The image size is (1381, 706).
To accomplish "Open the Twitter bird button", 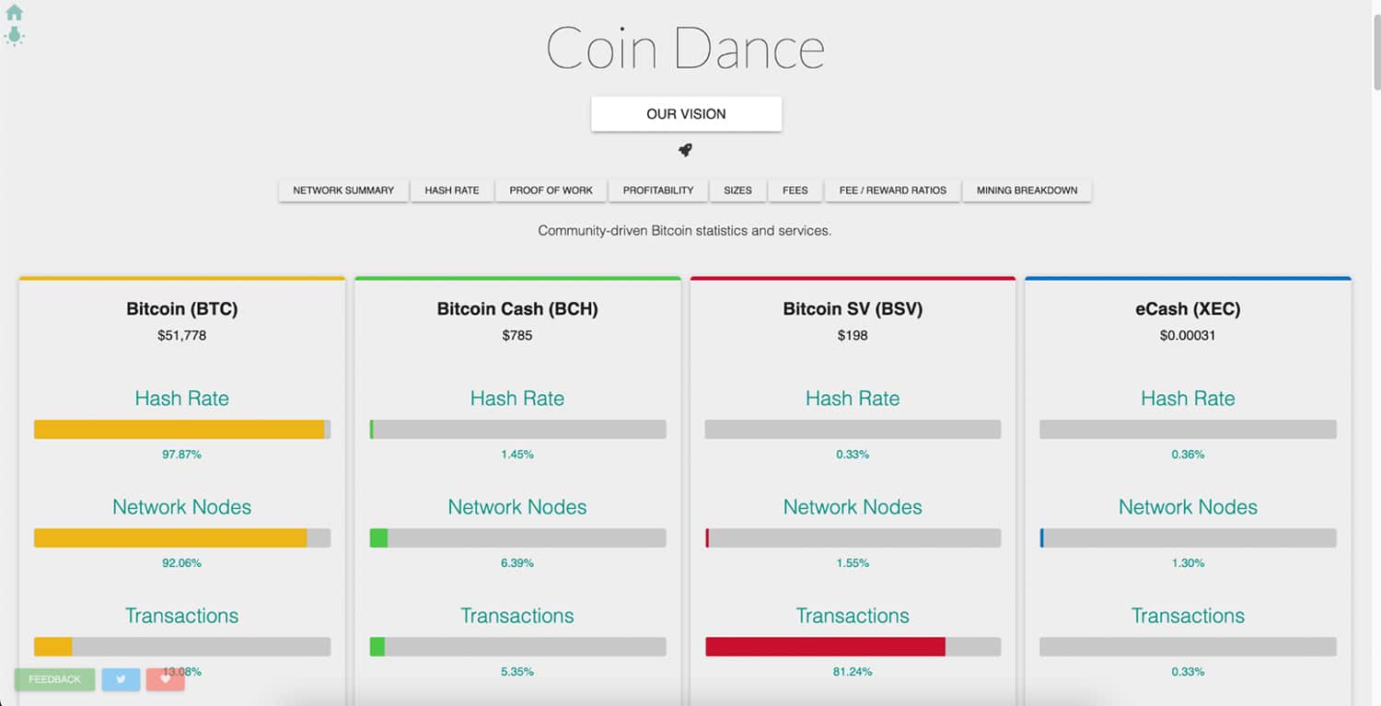I will coord(121,679).
